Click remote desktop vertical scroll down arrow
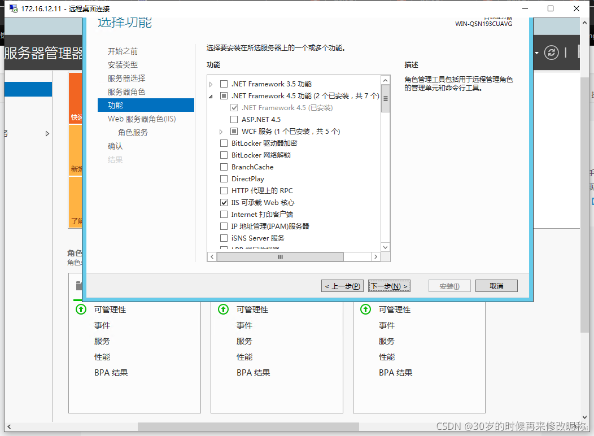This screenshot has height=436, width=594. 584,417
